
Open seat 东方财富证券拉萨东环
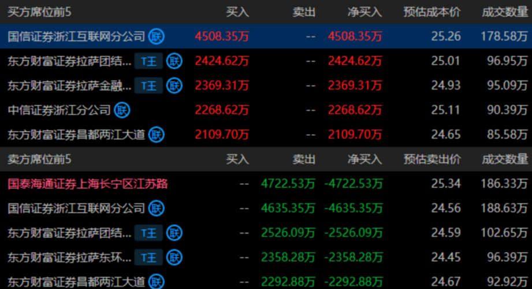click(69, 257)
